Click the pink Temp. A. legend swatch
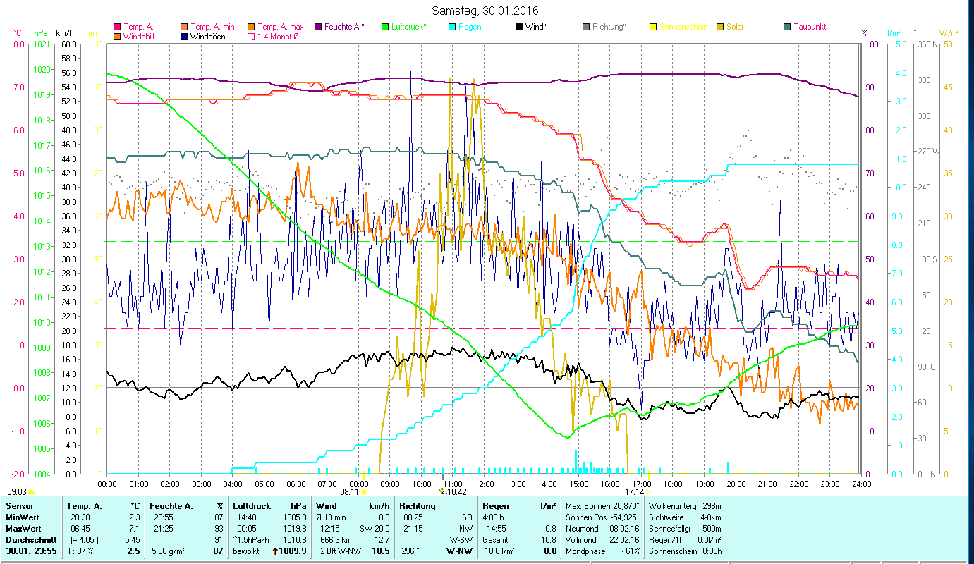Viewport: 974px width, 564px height. point(118,27)
